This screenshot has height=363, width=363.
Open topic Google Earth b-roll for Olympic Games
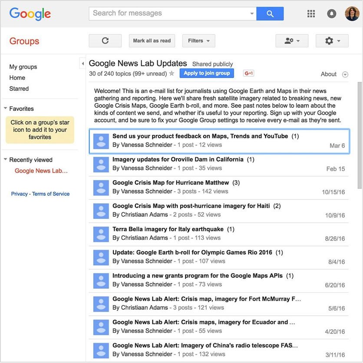point(192,253)
